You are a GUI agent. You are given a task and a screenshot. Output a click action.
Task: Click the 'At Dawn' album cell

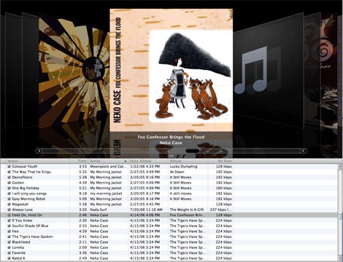177,172
